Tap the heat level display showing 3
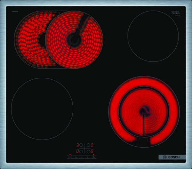Screen dimensions: 192x169 (77, 145)
